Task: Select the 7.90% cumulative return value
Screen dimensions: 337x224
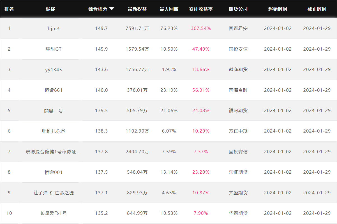Action: tap(201, 213)
